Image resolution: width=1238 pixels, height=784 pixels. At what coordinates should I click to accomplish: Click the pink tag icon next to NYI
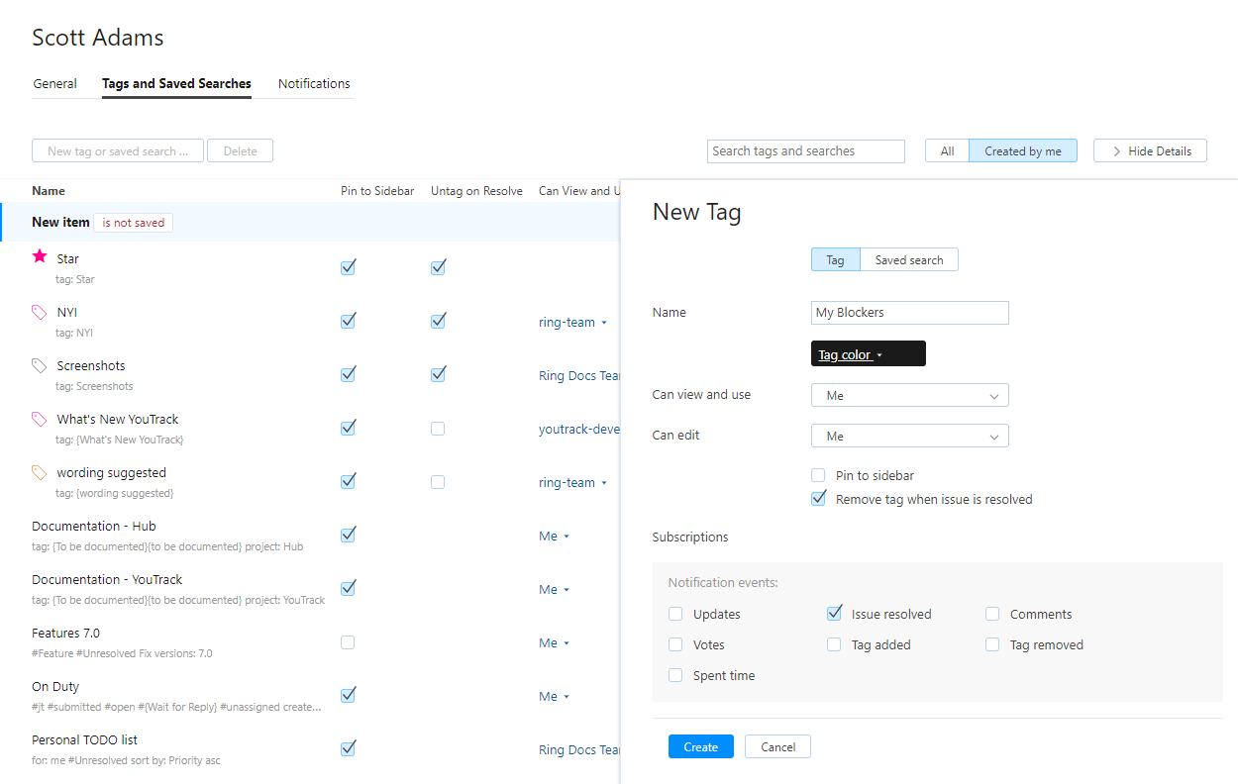[x=40, y=312]
